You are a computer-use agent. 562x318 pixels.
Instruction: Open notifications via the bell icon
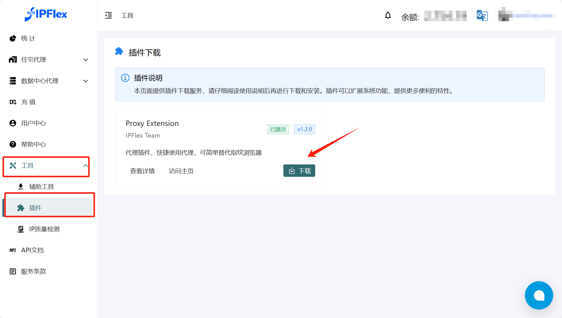click(x=388, y=15)
